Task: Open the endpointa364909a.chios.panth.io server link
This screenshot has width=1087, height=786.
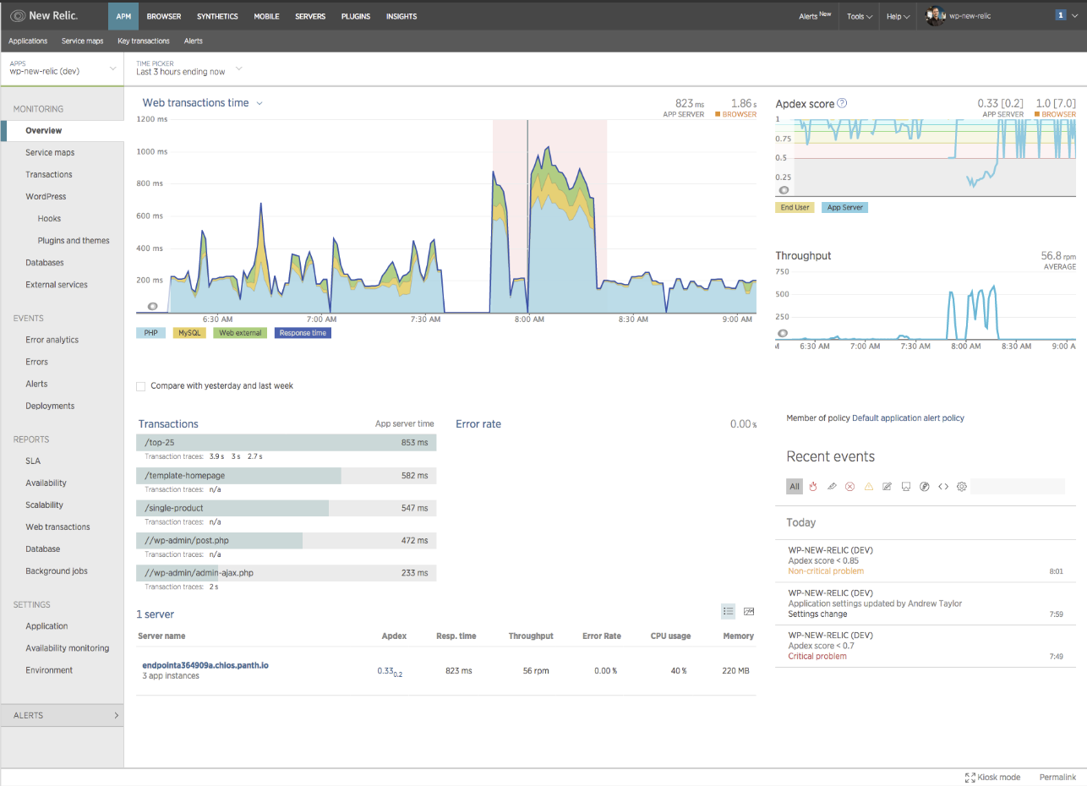Action: 205,665
